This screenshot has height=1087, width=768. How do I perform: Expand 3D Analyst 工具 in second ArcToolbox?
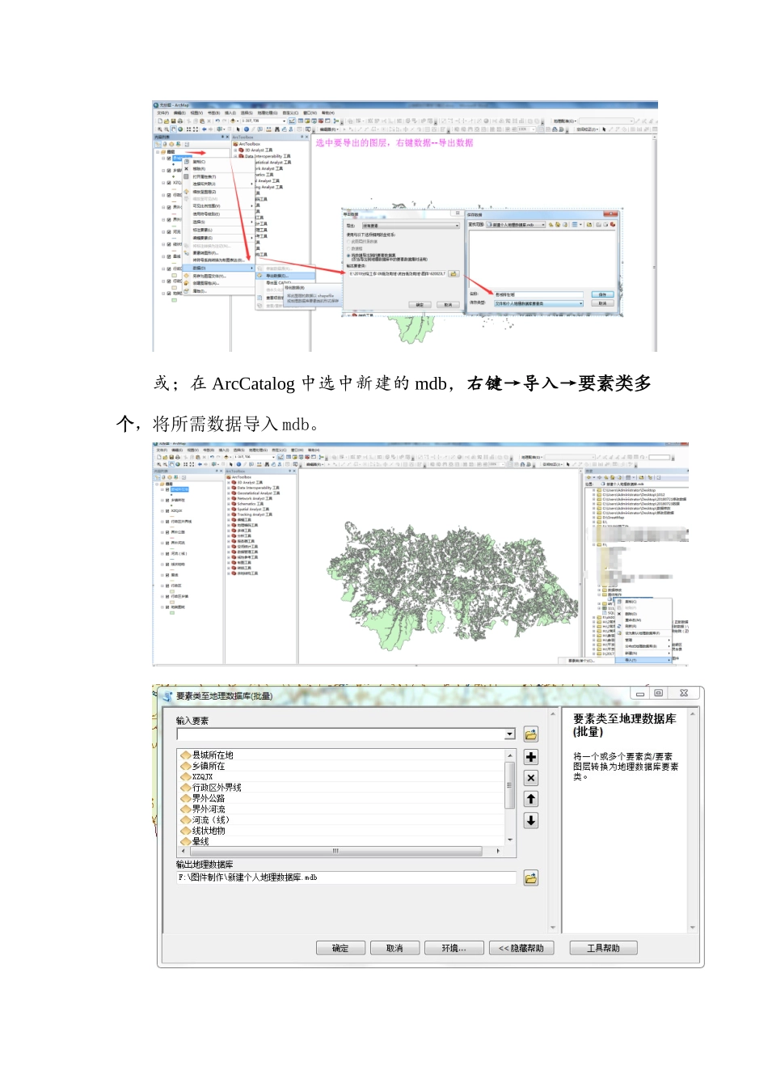(x=229, y=482)
